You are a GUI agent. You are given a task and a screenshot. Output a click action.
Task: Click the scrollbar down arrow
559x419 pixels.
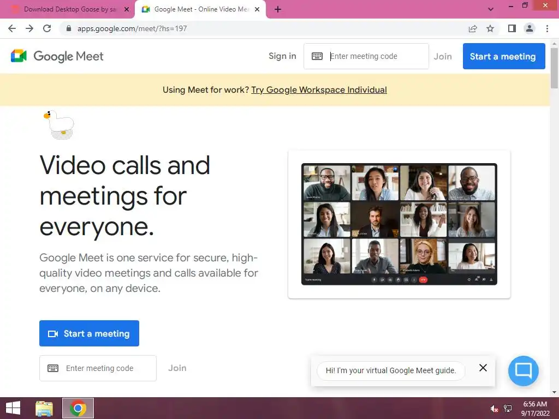tap(554, 392)
